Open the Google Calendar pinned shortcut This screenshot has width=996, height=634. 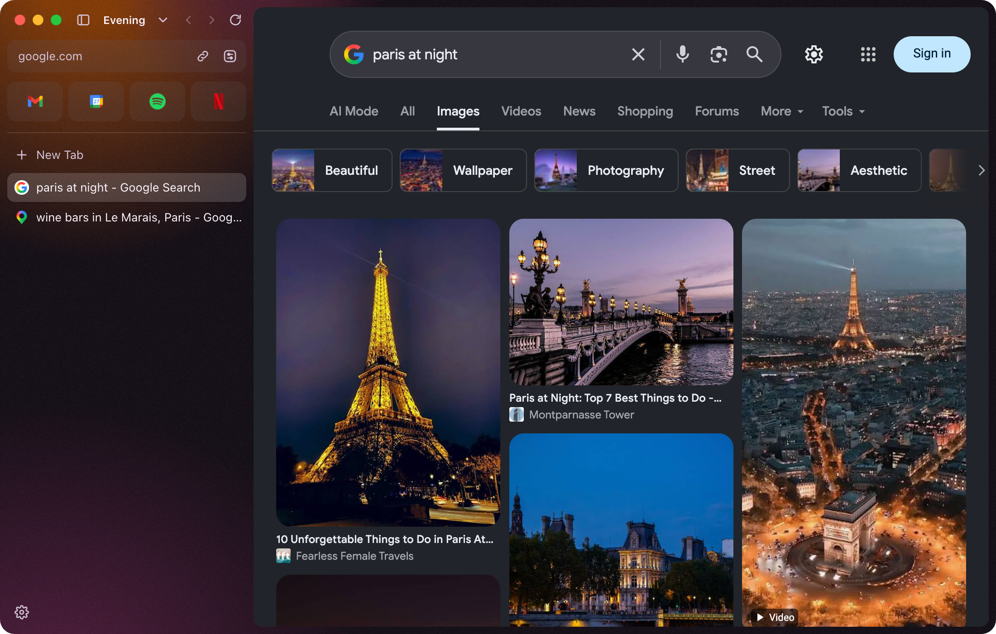tap(96, 101)
